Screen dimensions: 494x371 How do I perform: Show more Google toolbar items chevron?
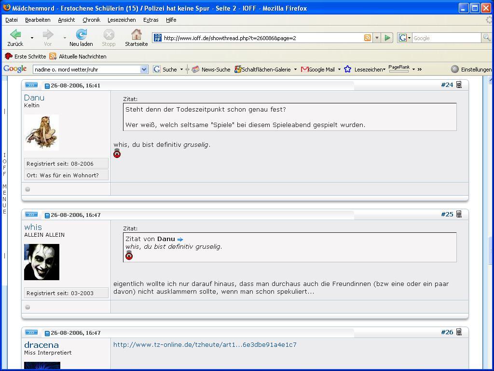(x=420, y=70)
